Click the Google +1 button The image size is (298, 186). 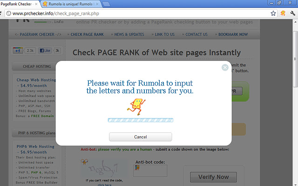[18, 51]
